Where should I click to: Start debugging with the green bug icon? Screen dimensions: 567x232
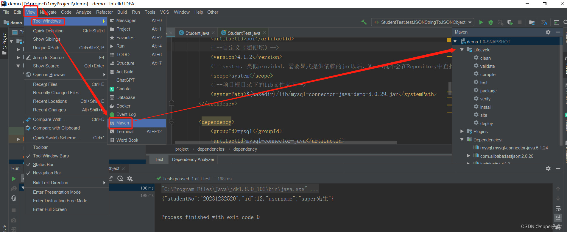(x=491, y=22)
